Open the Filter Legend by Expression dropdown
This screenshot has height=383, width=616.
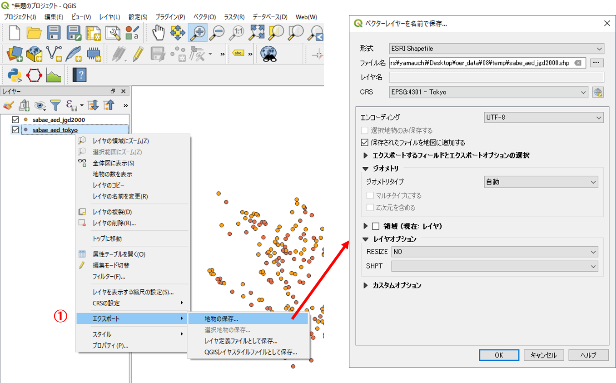[x=75, y=105]
